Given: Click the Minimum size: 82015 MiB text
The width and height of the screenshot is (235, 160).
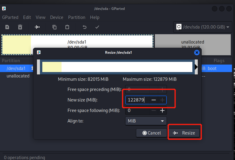Looking at the screenshot, I should (83, 79).
